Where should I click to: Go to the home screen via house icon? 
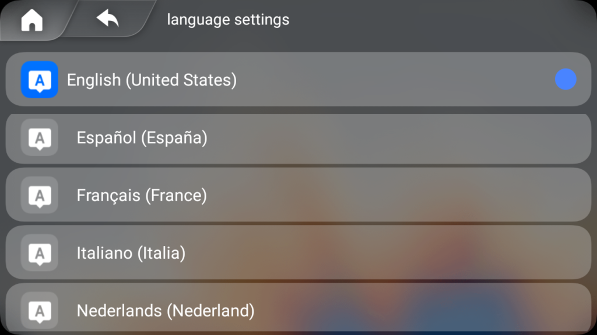(32, 20)
